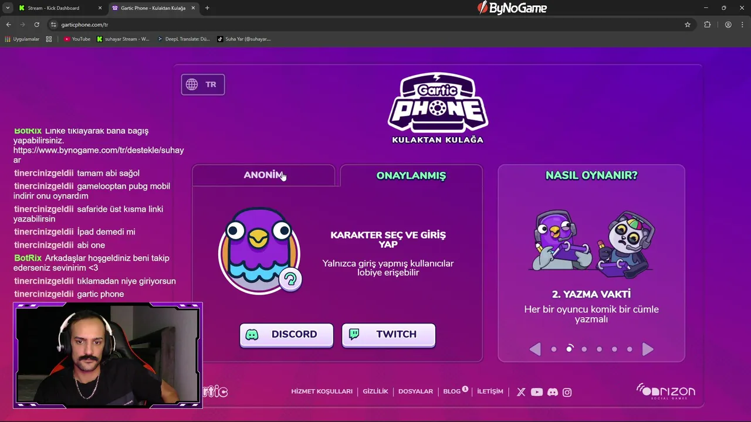Open the Uygulamalar apps bookmark
The image size is (751, 422).
coord(22,39)
